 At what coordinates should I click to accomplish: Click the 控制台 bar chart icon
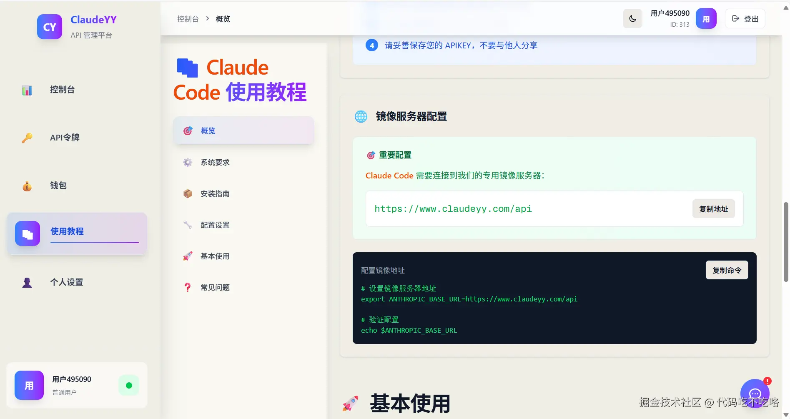click(27, 90)
